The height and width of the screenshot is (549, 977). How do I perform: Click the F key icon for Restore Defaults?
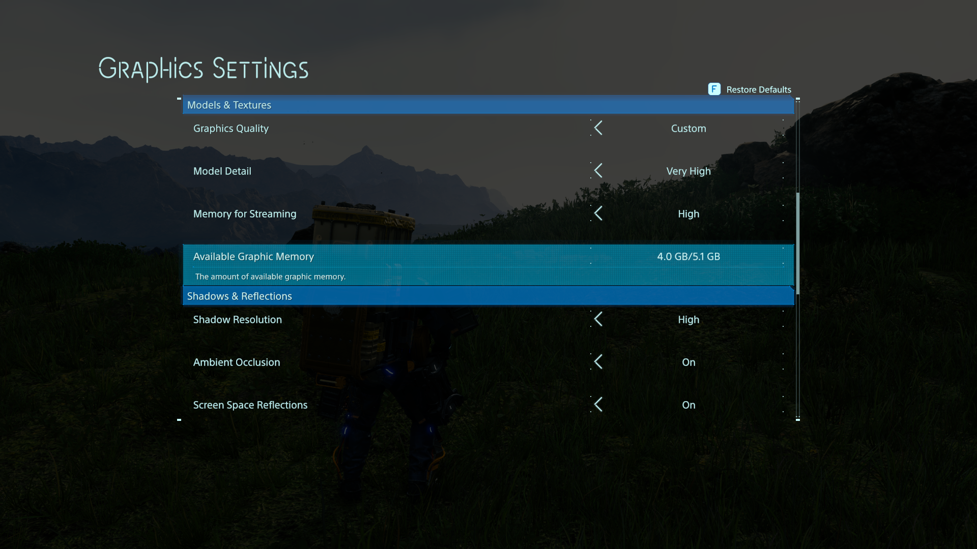[x=714, y=89]
